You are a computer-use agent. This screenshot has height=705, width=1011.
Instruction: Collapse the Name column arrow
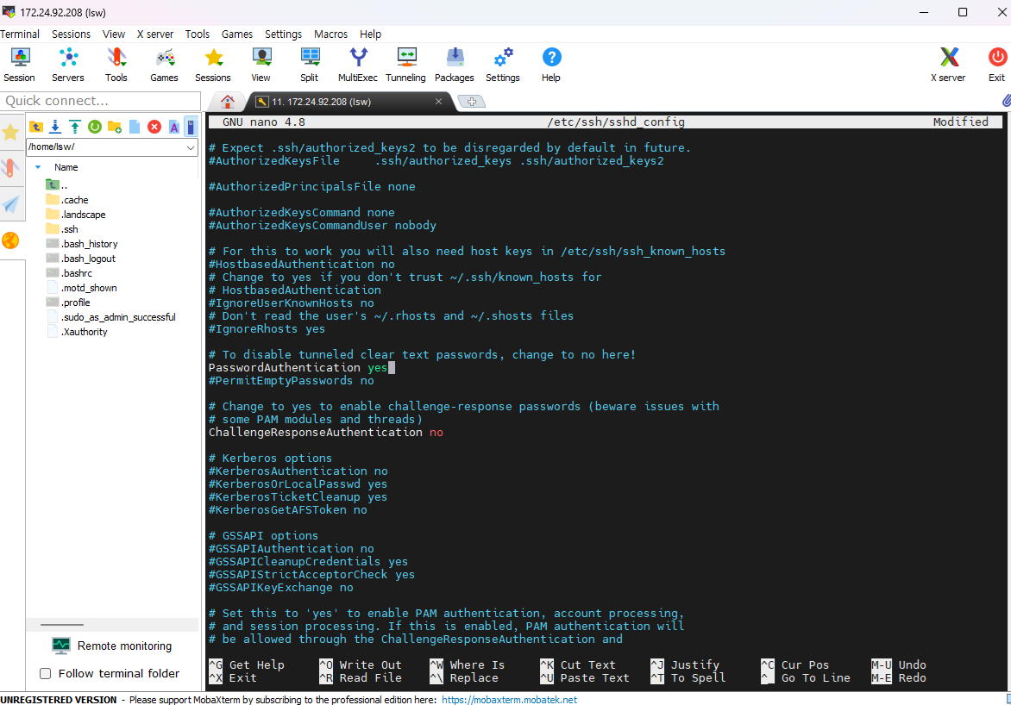click(x=38, y=167)
